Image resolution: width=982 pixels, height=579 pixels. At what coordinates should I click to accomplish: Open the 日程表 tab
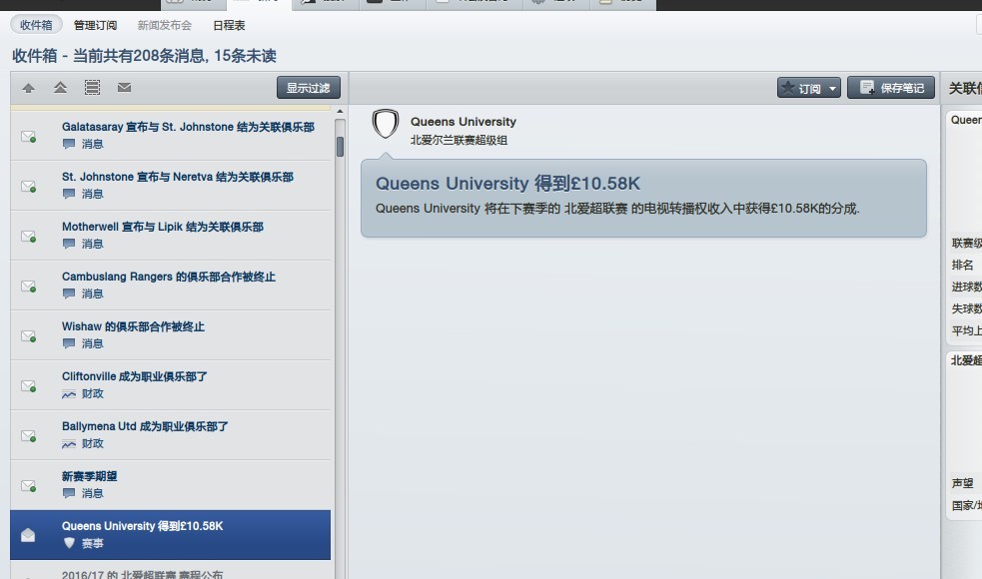point(229,25)
